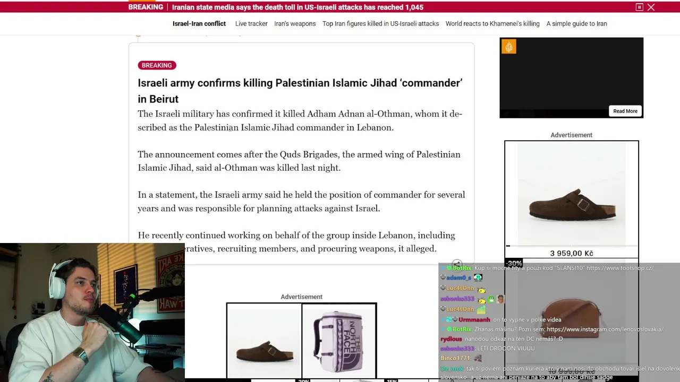The height and width of the screenshot is (382, 680).
Task: Open the Israeli army confirms killing headline
Action: (x=300, y=91)
